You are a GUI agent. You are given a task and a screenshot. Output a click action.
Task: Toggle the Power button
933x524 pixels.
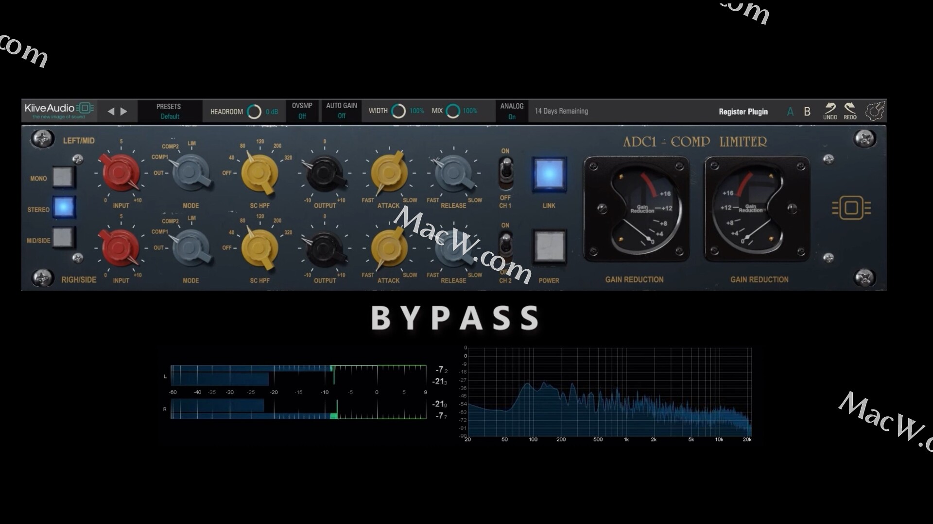(x=550, y=247)
